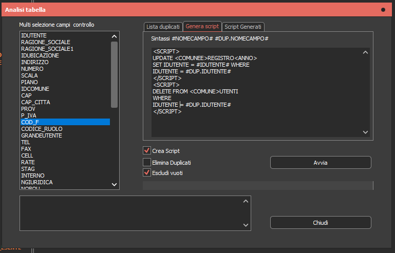Open the Genera script tab

(x=202, y=26)
